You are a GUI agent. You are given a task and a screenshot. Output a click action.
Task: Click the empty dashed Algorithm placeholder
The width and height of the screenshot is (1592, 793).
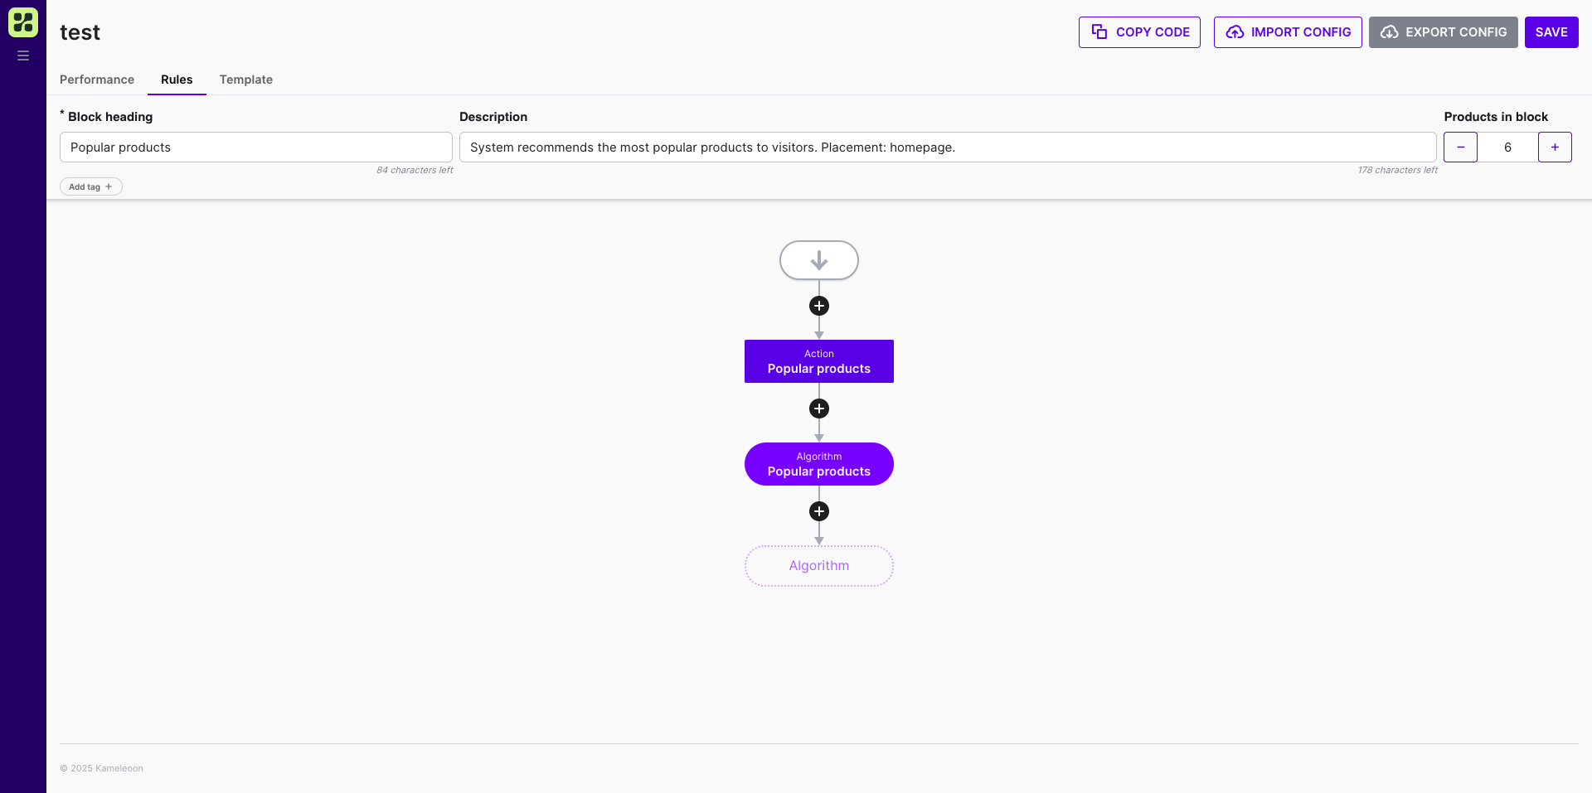[818, 566]
